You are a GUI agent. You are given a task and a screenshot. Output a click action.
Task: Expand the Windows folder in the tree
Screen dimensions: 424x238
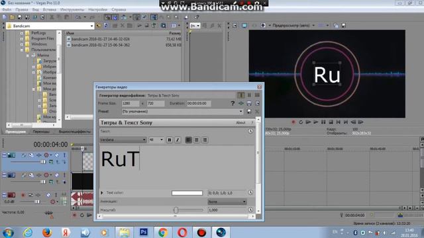tap(22, 44)
